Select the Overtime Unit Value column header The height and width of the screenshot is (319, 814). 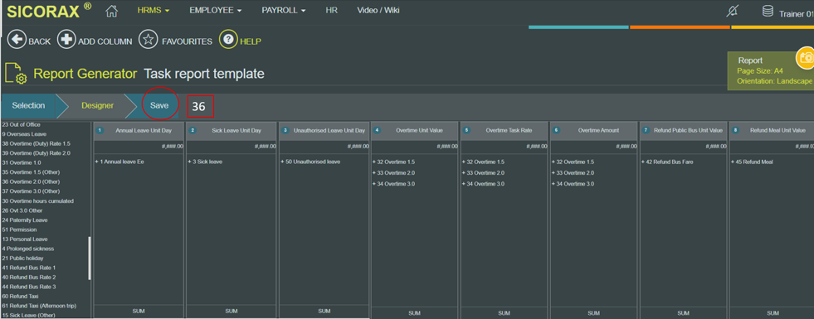pos(414,131)
